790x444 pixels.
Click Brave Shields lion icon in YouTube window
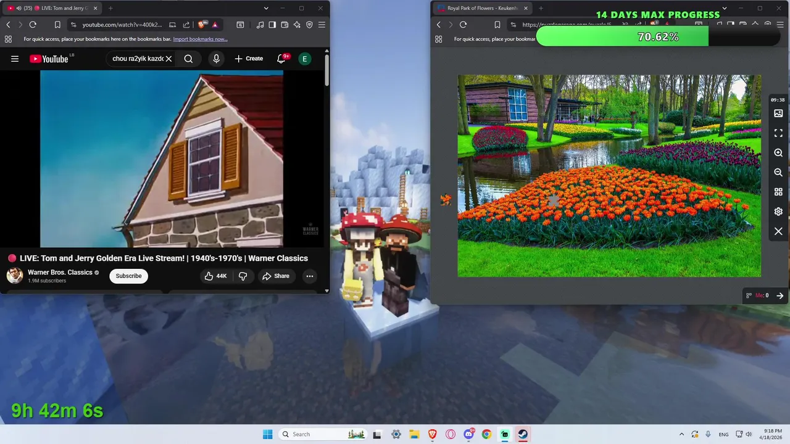202,25
